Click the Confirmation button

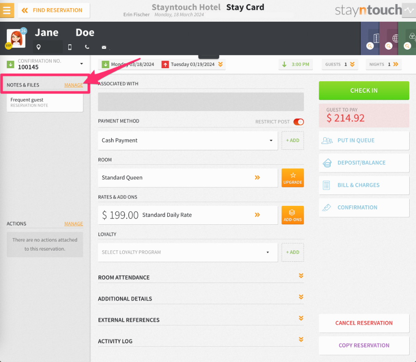pos(364,208)
